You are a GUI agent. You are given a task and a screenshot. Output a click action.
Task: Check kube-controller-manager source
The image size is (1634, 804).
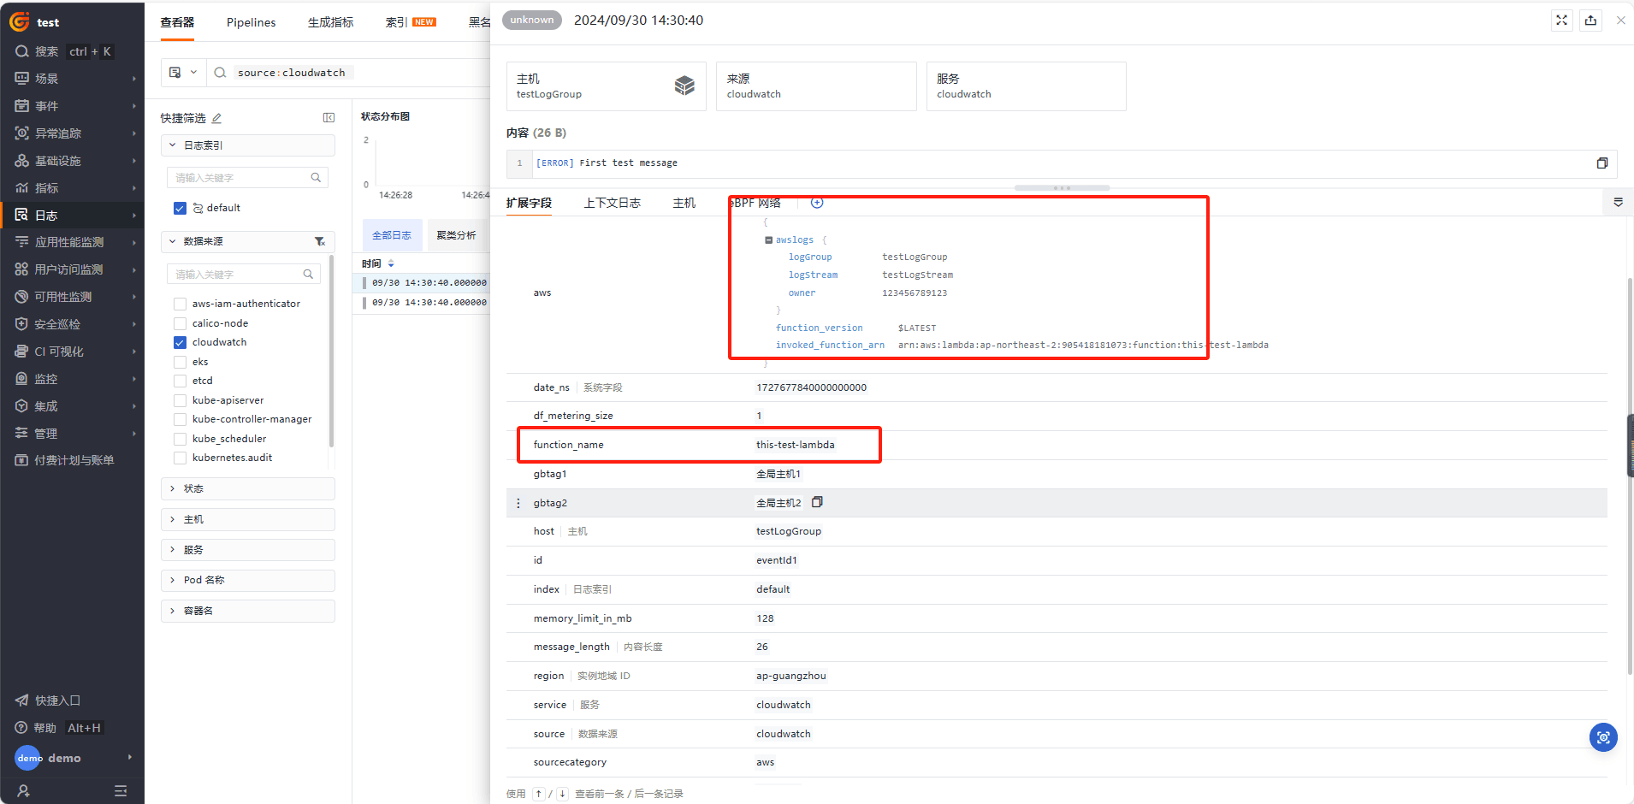[180, 419]
